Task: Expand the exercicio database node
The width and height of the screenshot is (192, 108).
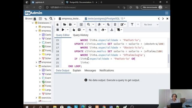Action: pos(36,98)
